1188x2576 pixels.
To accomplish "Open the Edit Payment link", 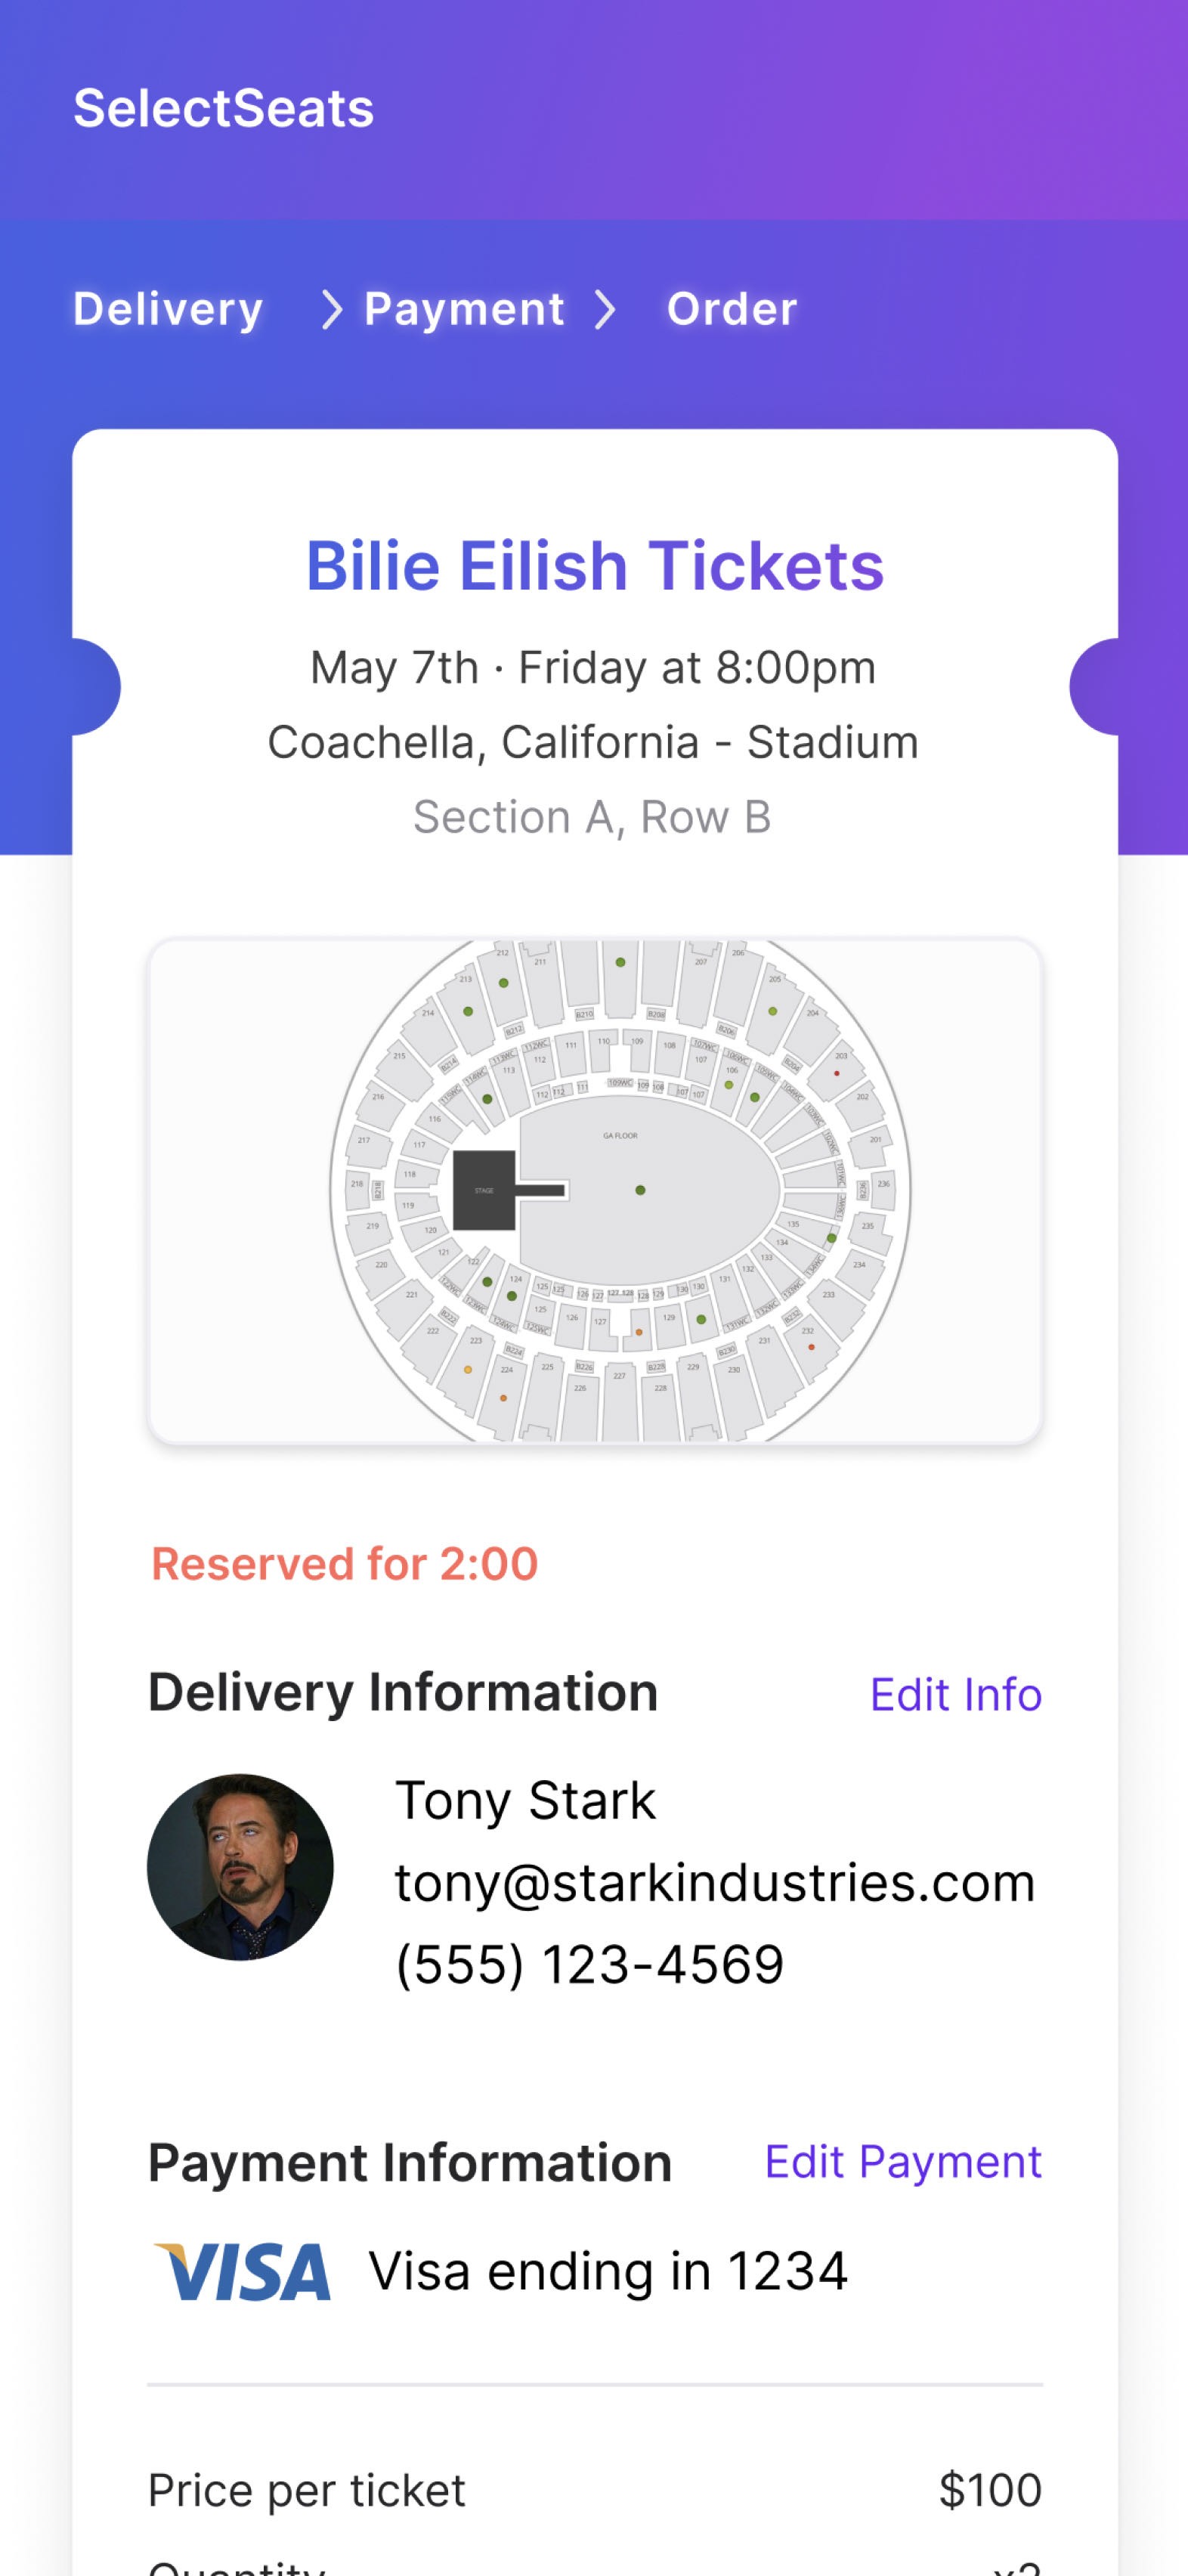I will click(902, 2161).
